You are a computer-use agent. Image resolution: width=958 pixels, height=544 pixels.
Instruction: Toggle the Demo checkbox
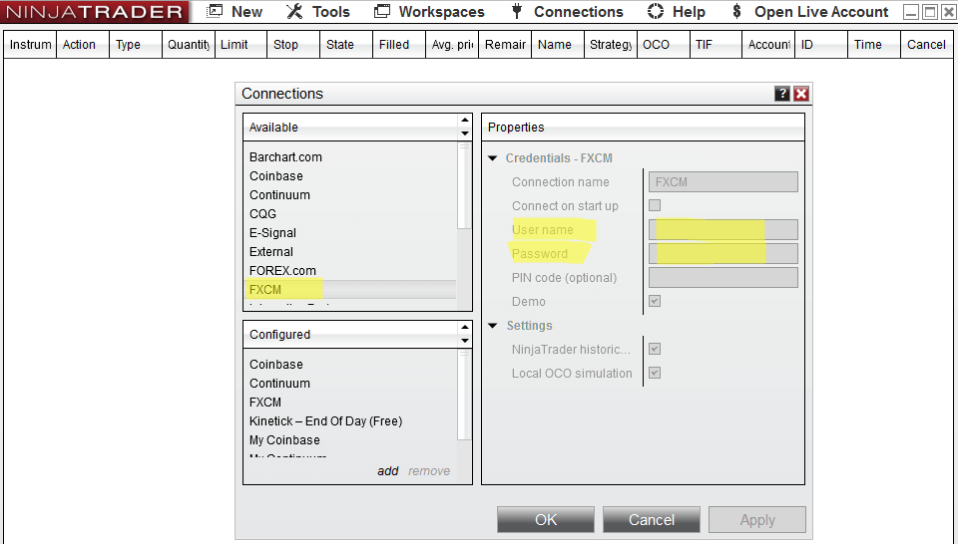(655, 301)
